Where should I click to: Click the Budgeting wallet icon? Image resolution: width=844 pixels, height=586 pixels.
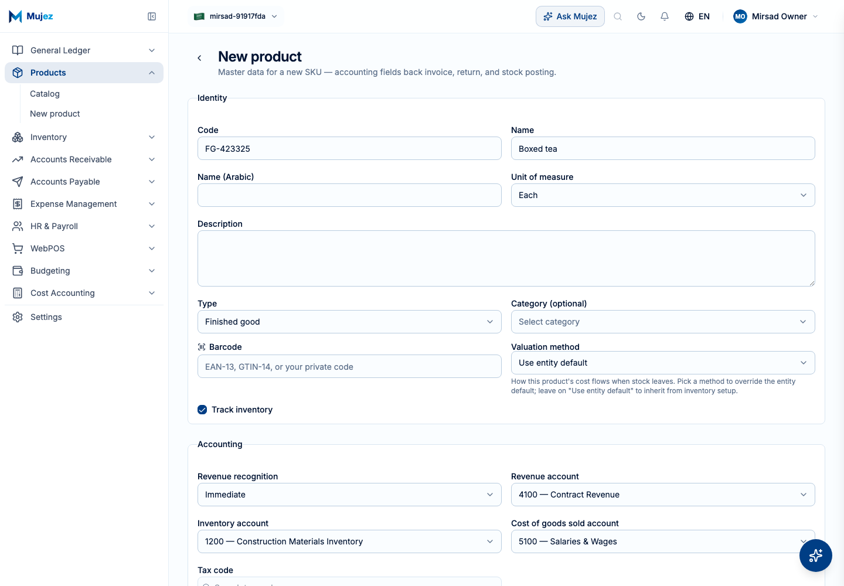(18, 271)
